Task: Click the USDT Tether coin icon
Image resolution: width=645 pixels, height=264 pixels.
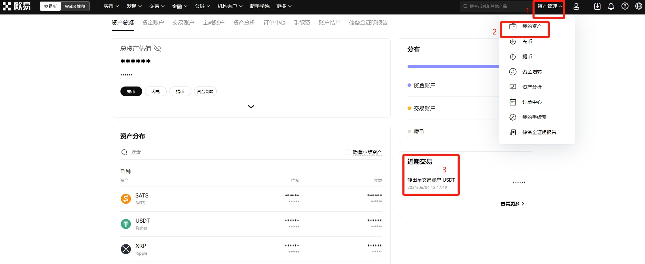Action: [x=126, y=224]
